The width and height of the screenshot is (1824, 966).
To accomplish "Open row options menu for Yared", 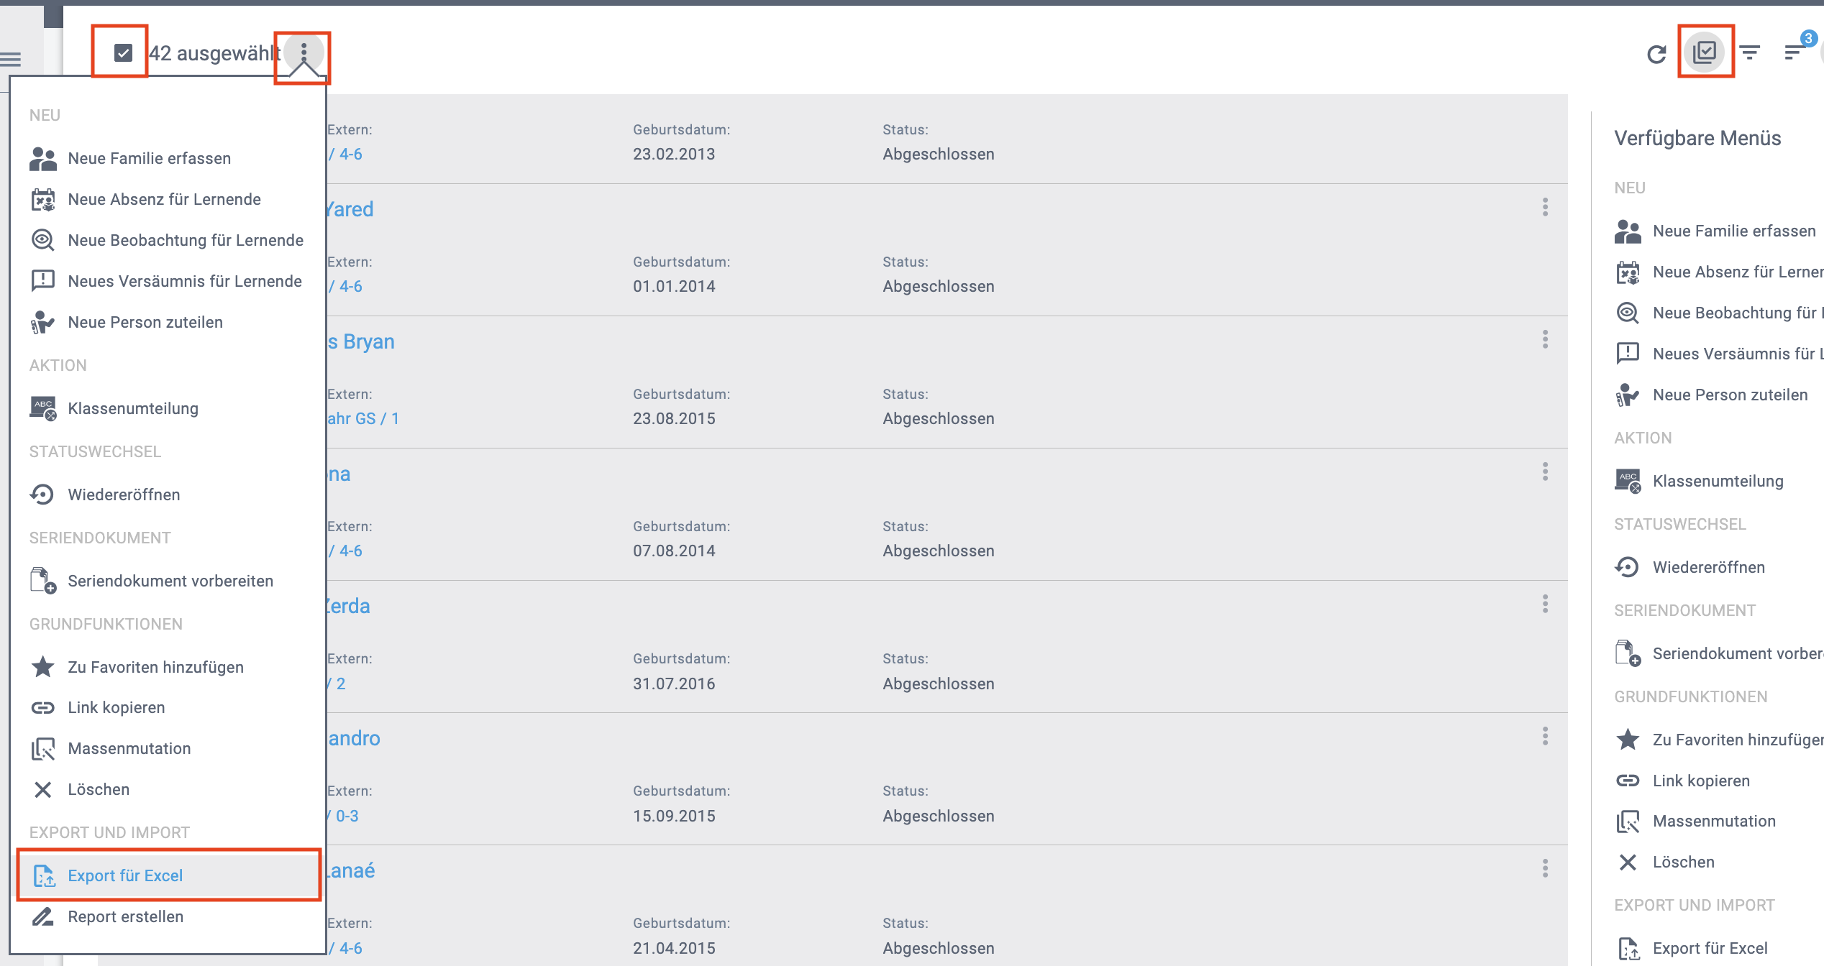I will coord(1545,208).
